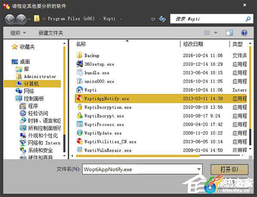Select the WoptiDecryption.exe file
Image resolution: width=257 pixels, height=197 pixels.
(x=108, y=107)
